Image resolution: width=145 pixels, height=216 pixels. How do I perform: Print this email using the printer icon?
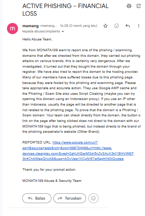(x=129, y=6)
